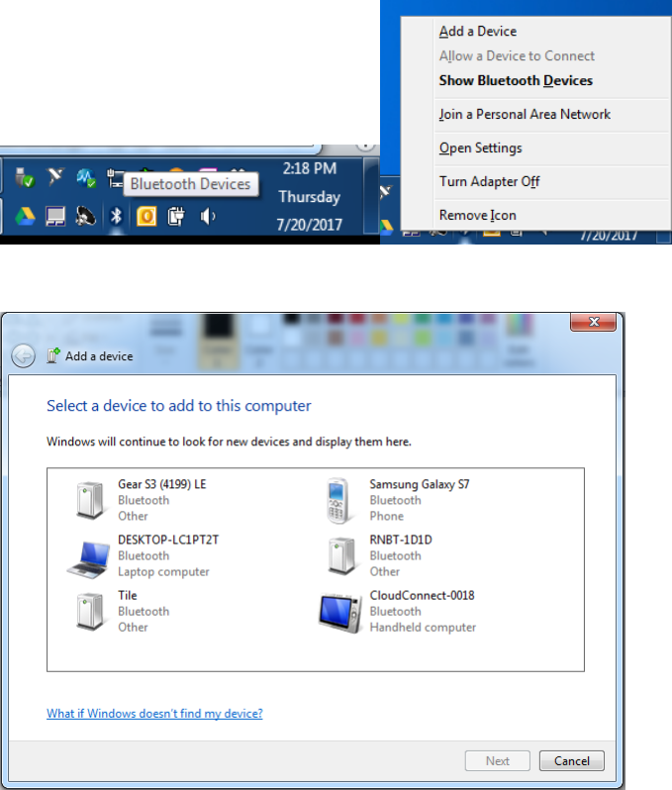Open Settings from the Bluetooth menu
Screen dimensions: 672x790
[481, 148]
